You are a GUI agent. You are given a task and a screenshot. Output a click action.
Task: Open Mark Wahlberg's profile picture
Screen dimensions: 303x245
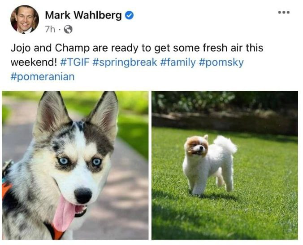pyautogui.click(x=25, y=19)
